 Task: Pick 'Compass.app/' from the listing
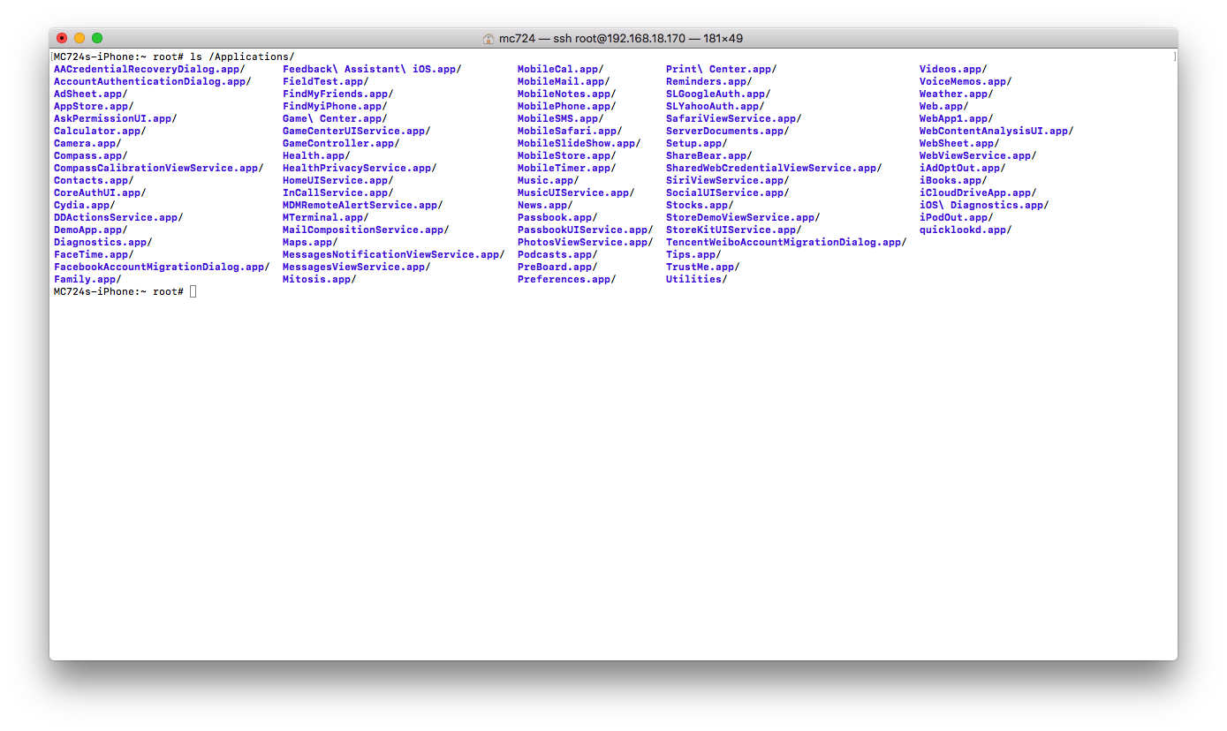[91, 155]
